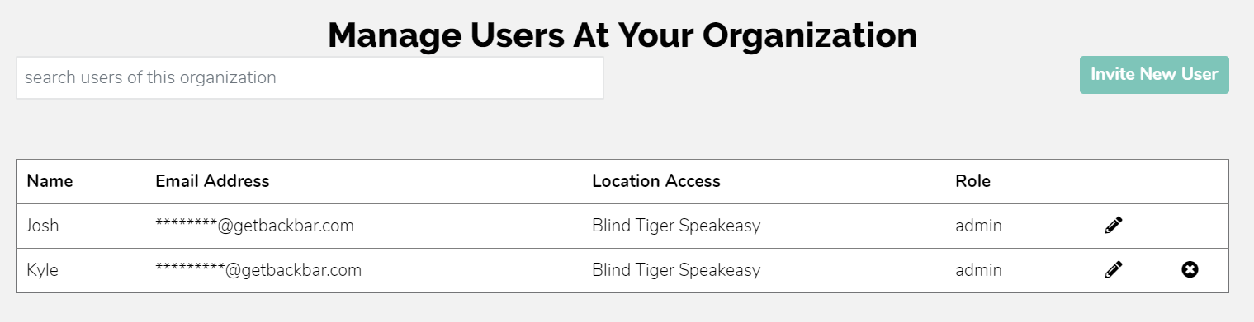Viewport: 1254px width, 322px height.
Task: Click the Email Address column header
Action: (x=212, y=181)
